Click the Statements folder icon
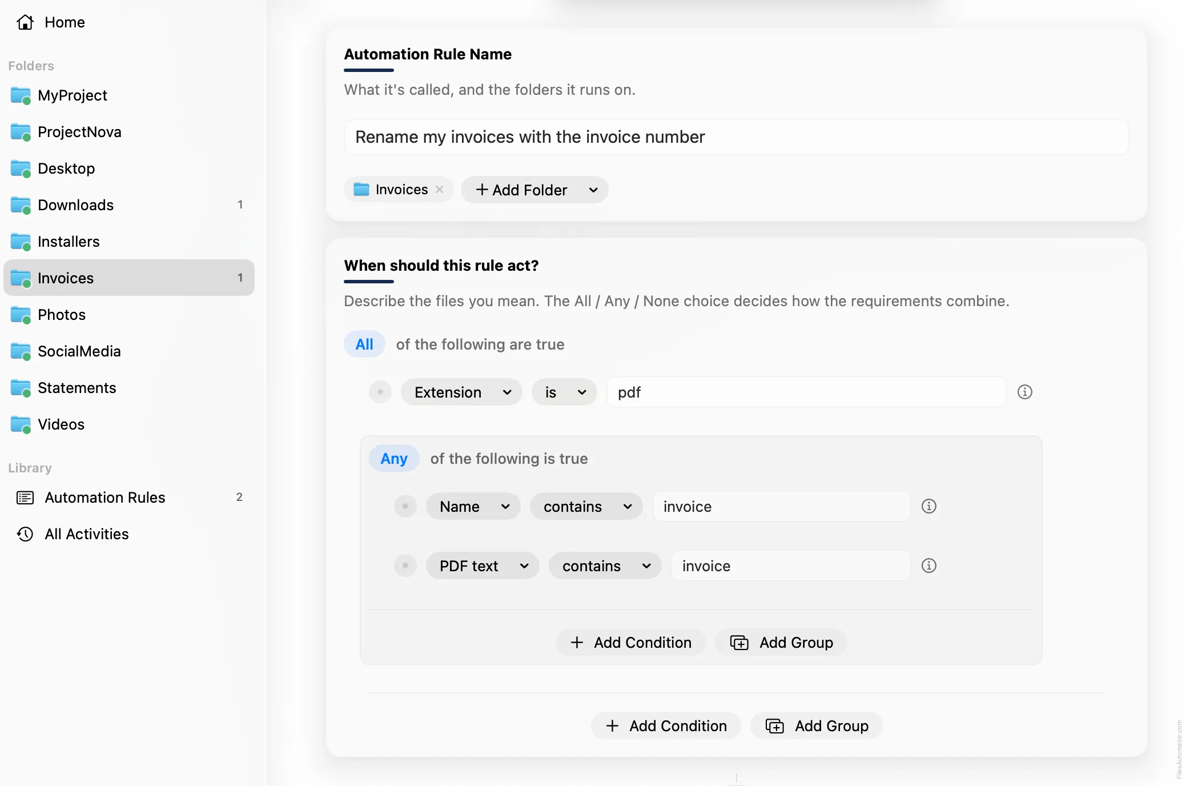1190x786 pixels. tap(21, 388)
